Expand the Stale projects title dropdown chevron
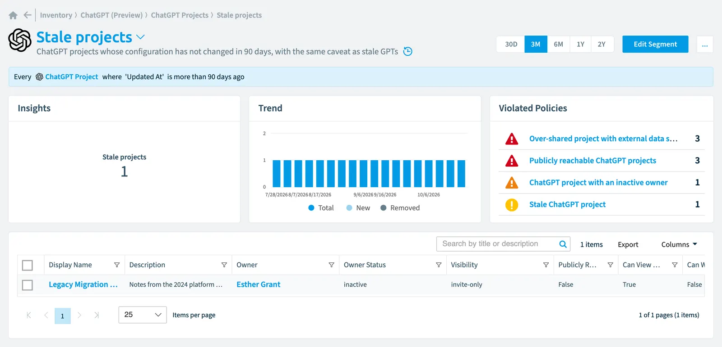 click(140, 37)
